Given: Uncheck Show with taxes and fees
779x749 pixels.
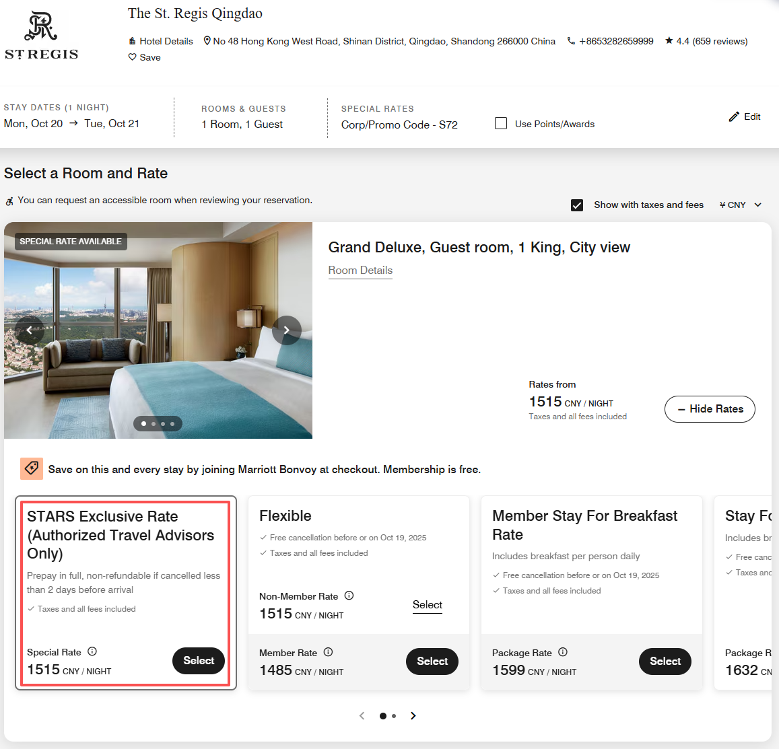Looking at the screenshot, I should coord(577,205).
